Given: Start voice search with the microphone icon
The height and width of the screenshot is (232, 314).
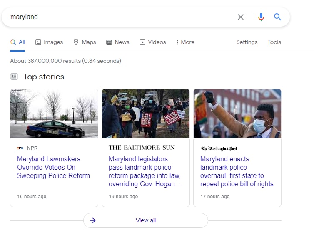Looking at the screenshot, I should tap(261, 17).
